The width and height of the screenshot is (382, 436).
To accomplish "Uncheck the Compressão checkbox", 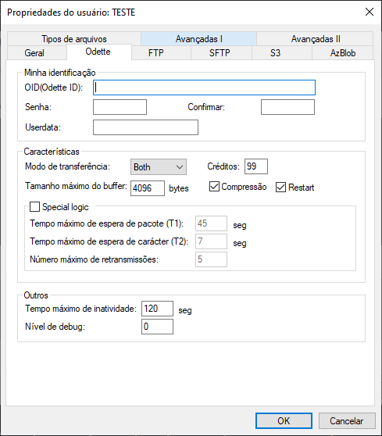I will tap(214, 187).
